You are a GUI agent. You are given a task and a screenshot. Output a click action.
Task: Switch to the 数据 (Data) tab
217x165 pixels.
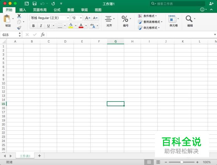tap(71, 10)
